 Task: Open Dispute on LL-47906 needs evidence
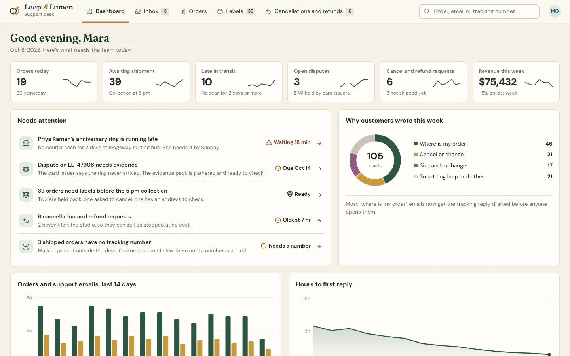(x=171, y=169)
